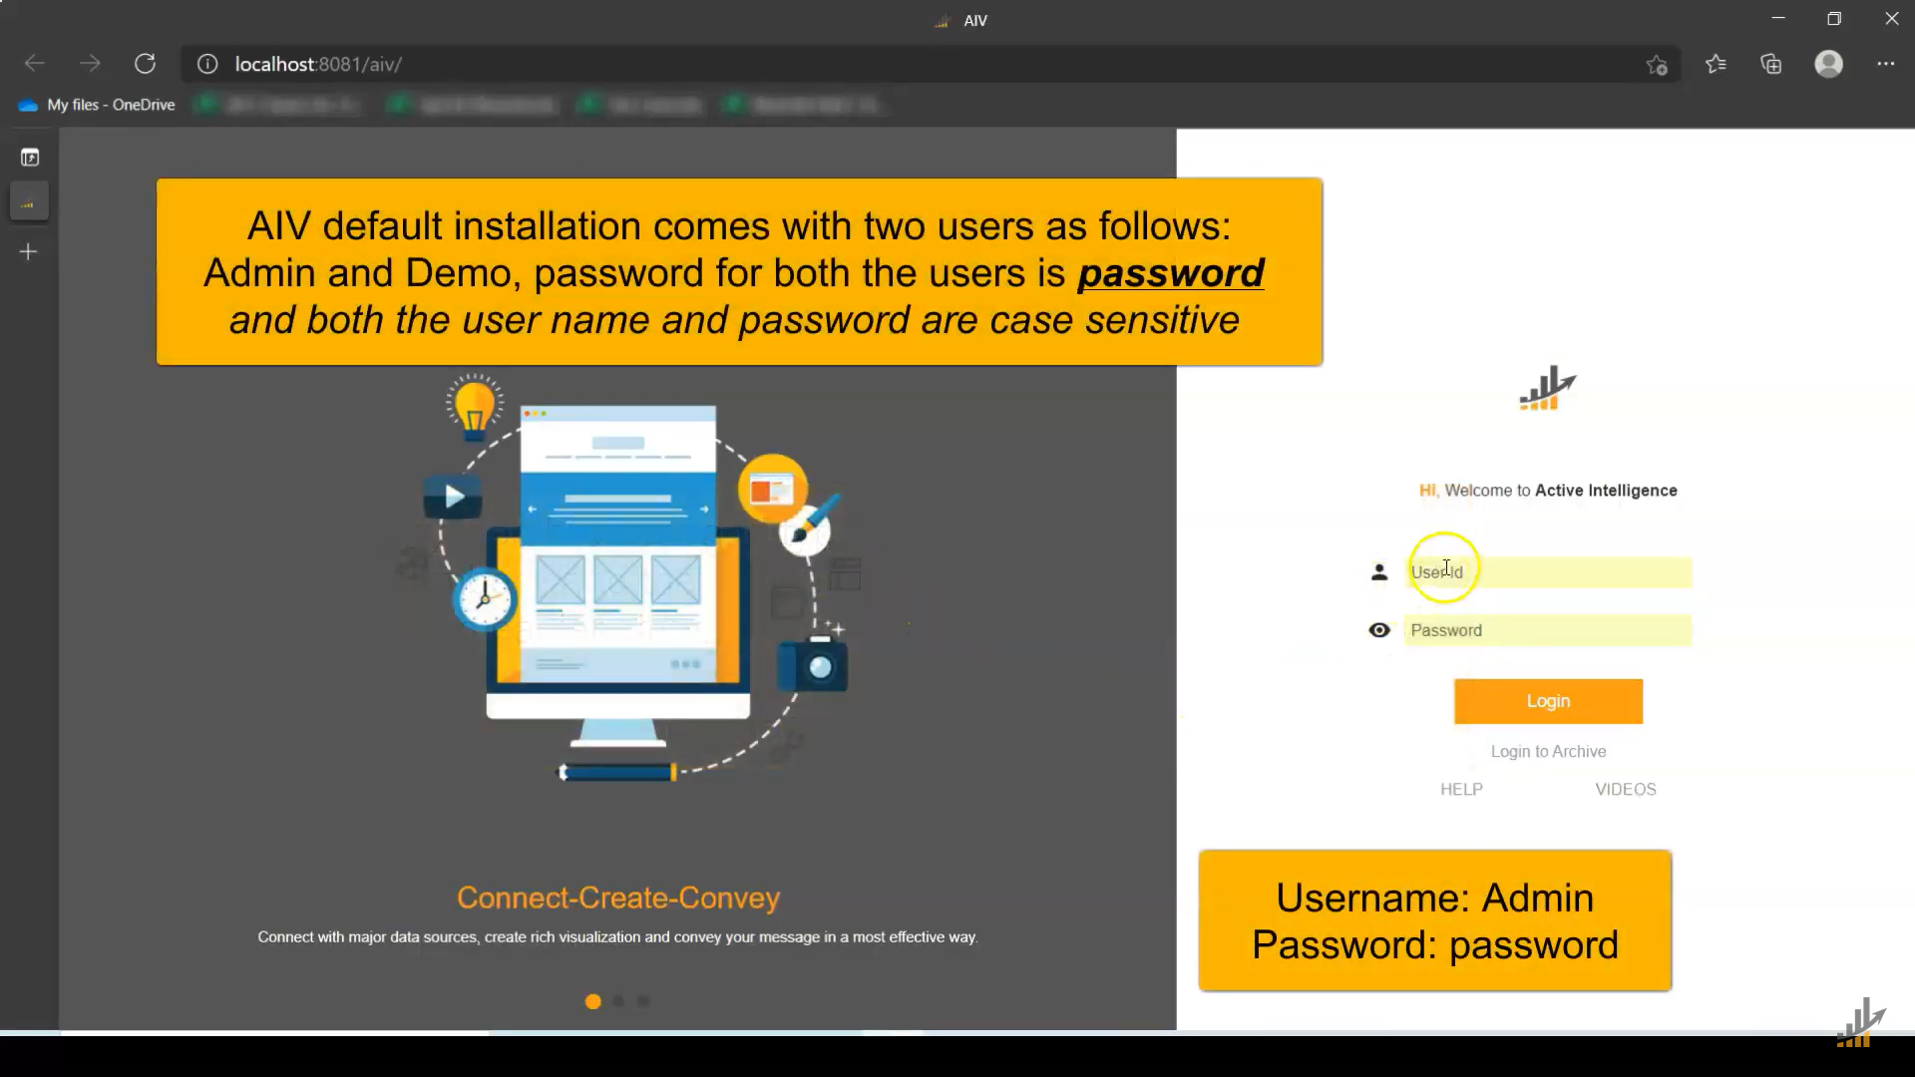The height and width of the screenshot is (1077, 1915).
Task: Open the VIDEOS link
Action: click(x=1625, y=790)
